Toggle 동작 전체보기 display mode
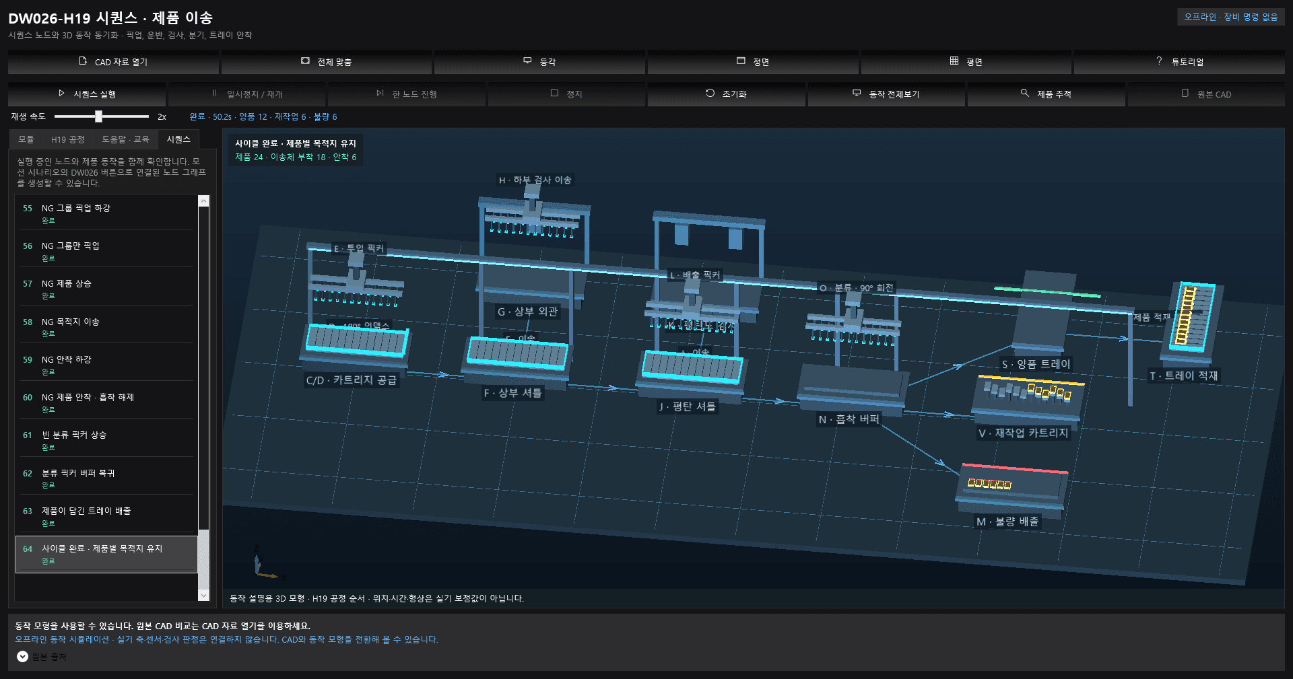The height and width of the screenshot is (679, 1293). click(886, 94)
